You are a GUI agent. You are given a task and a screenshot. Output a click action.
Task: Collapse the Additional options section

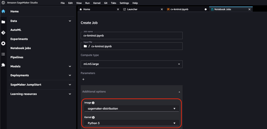[179, 92]
